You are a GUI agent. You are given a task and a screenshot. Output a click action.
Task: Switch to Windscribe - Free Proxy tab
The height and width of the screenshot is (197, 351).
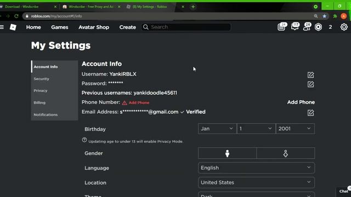tap(90, 7)
